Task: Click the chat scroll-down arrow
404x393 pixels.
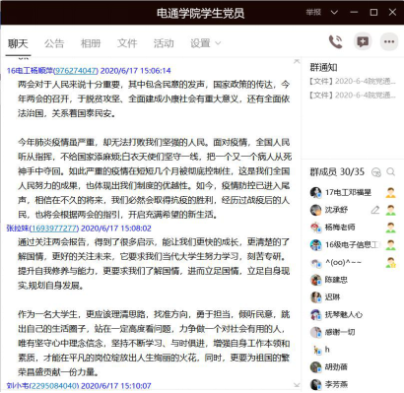Action: coord(297,385)
